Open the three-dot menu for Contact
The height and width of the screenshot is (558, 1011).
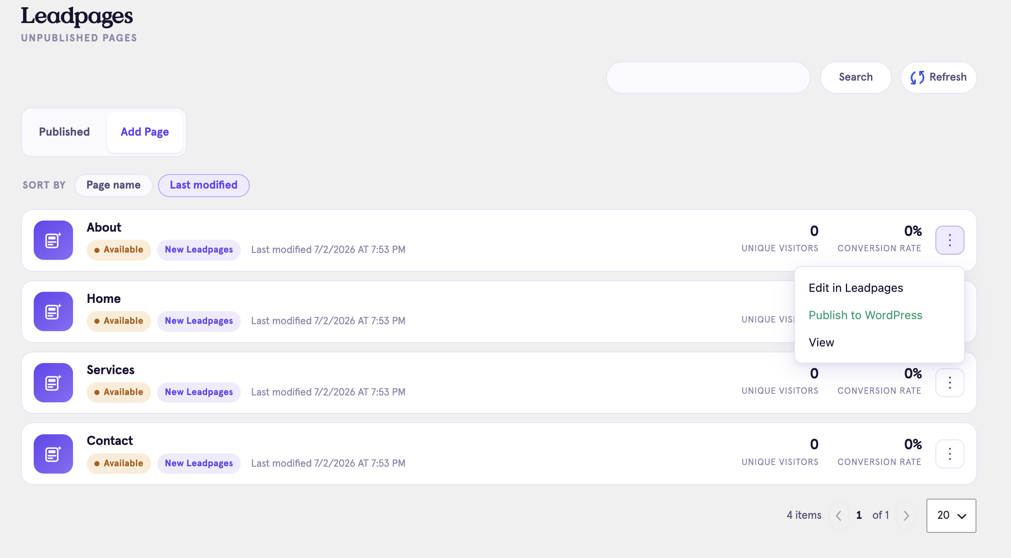tap(950, 454)
